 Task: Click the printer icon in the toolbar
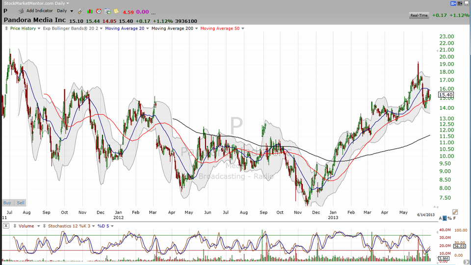point(21,11)
